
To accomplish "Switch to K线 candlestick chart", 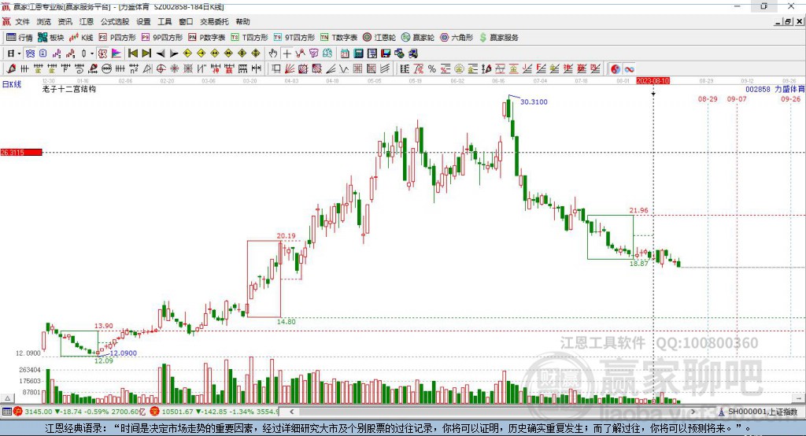I will pyautogui.click(x=81, y=38).
